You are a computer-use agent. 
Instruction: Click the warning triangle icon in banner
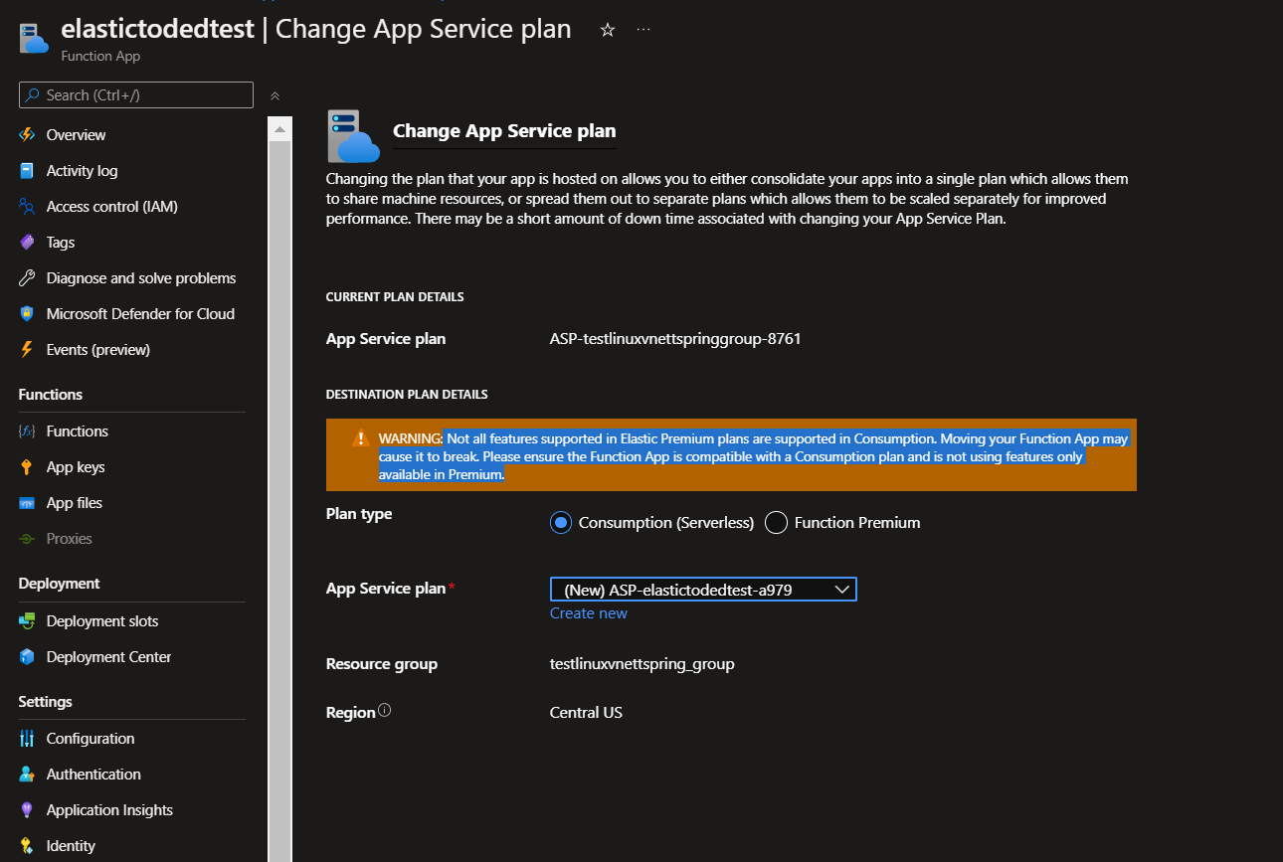pos(360,438)
